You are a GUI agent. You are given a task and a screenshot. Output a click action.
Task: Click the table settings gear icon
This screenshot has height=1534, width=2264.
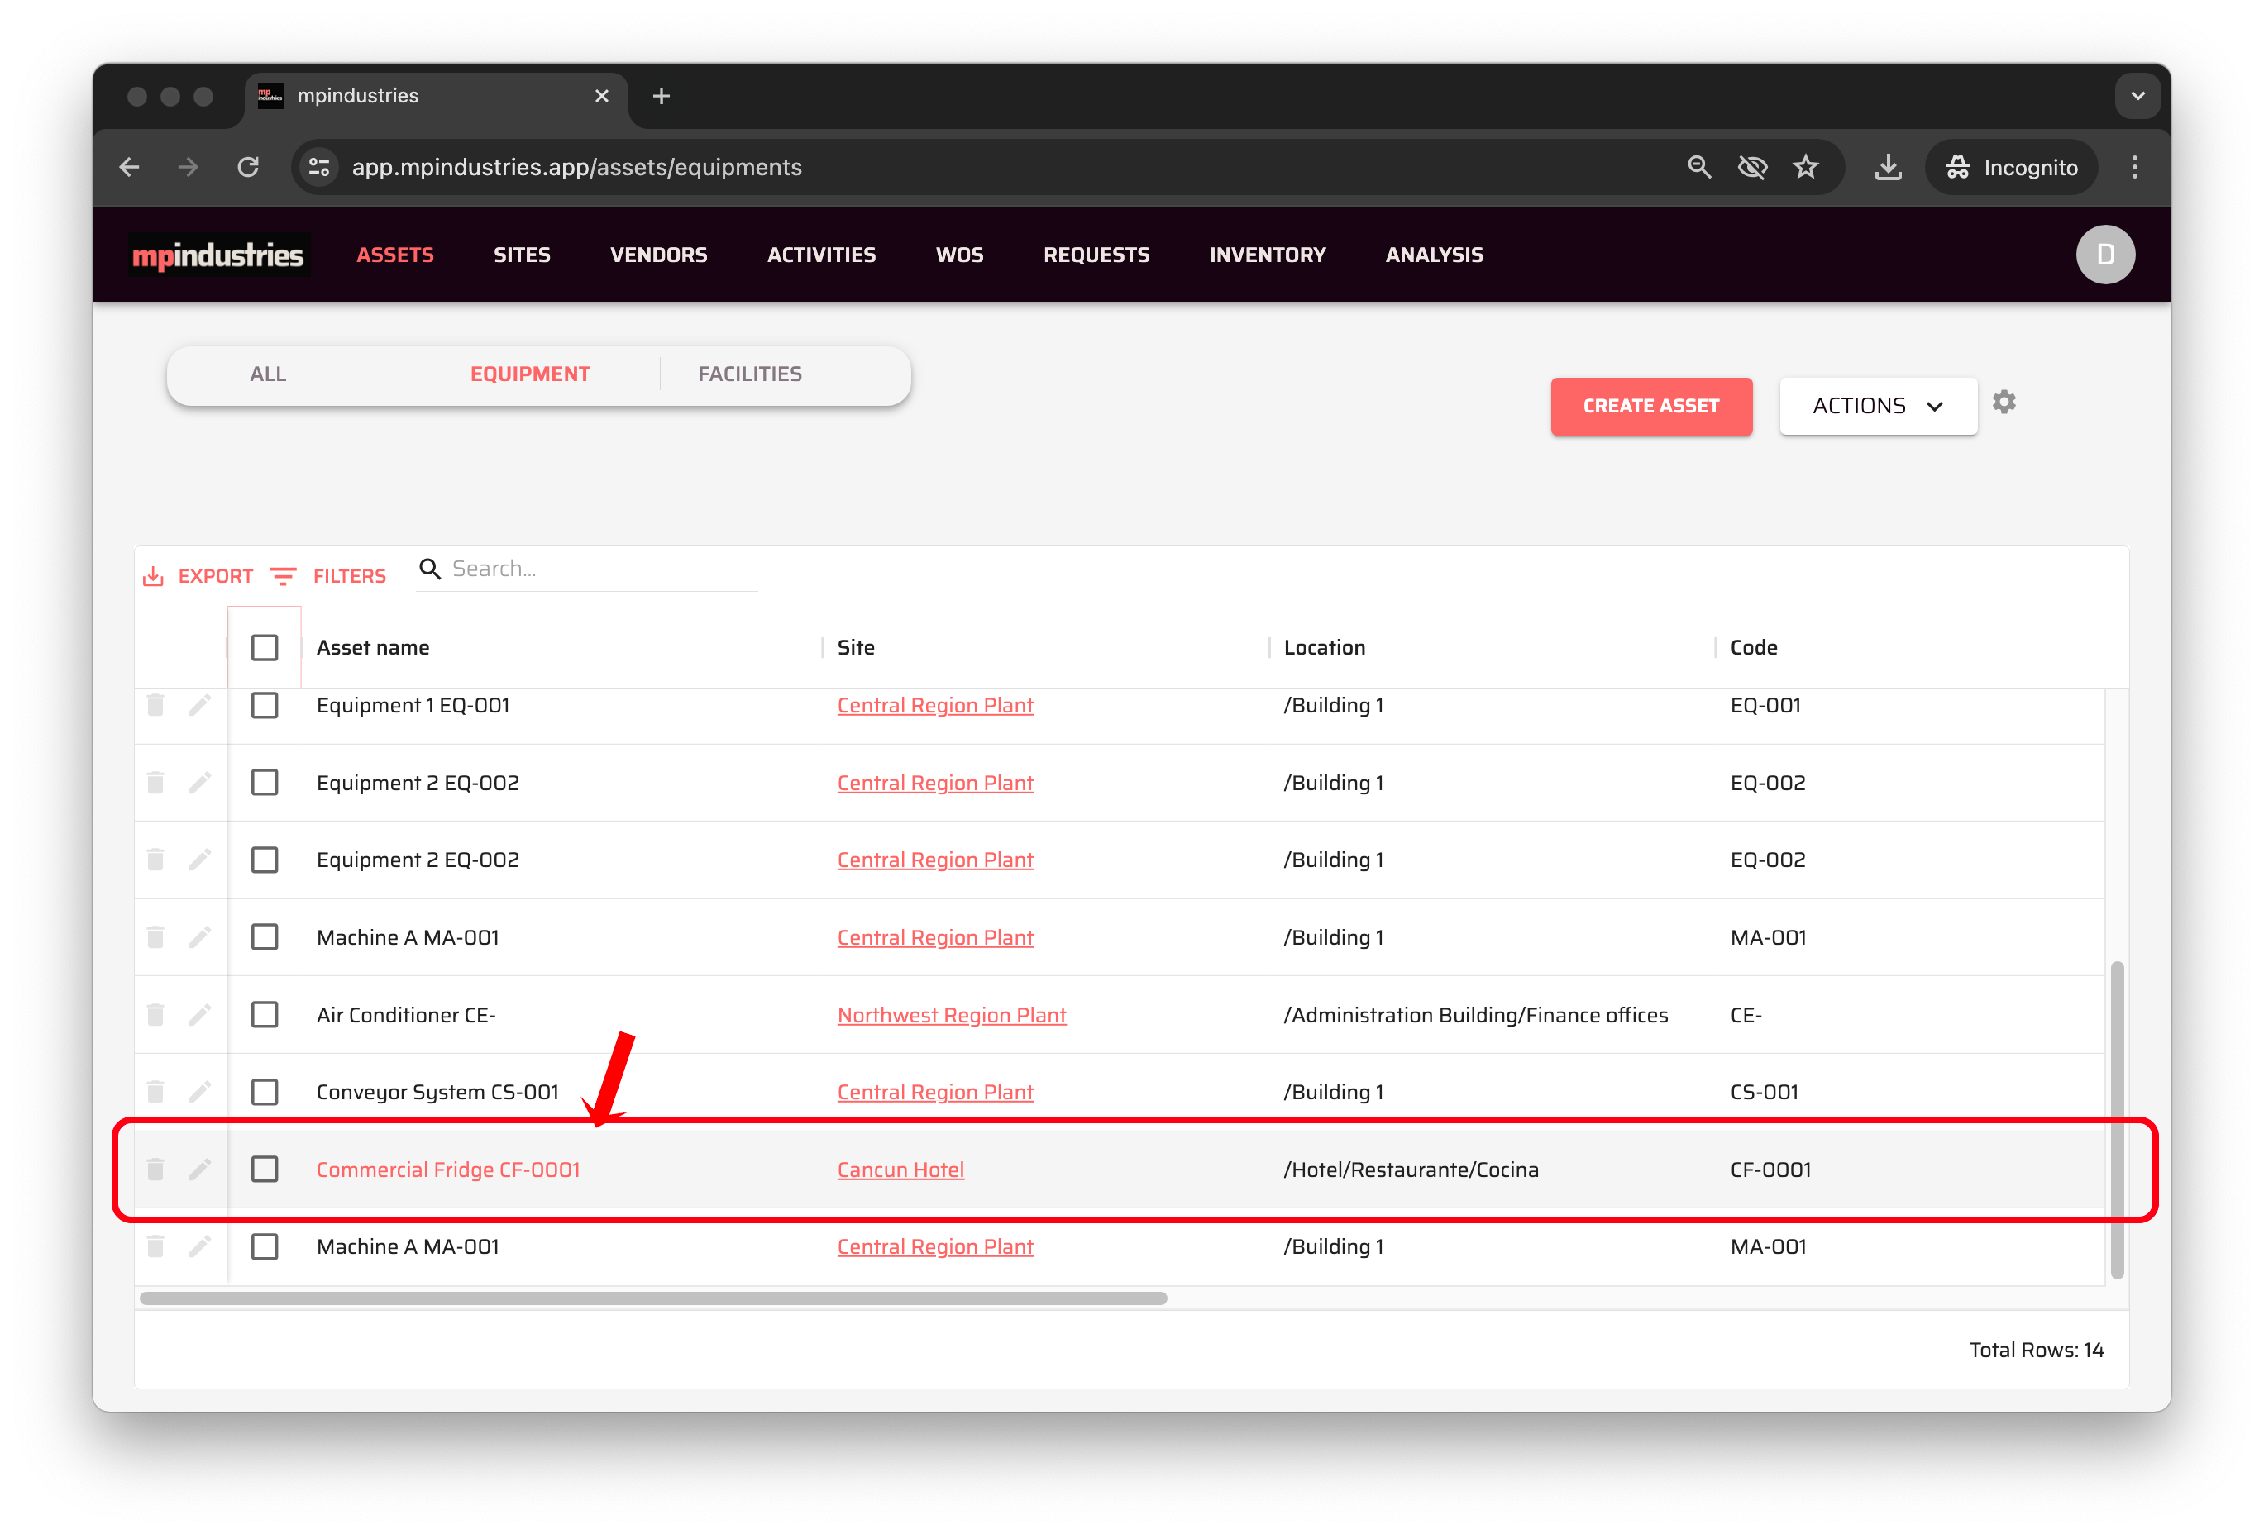click(2003, 403)
